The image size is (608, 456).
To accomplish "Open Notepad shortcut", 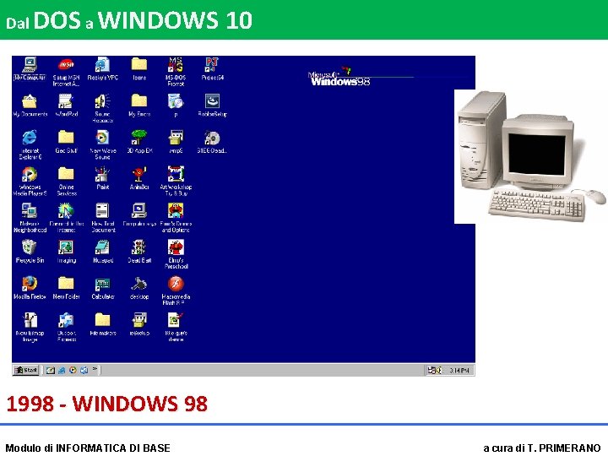I will click(x=102, y=252).
